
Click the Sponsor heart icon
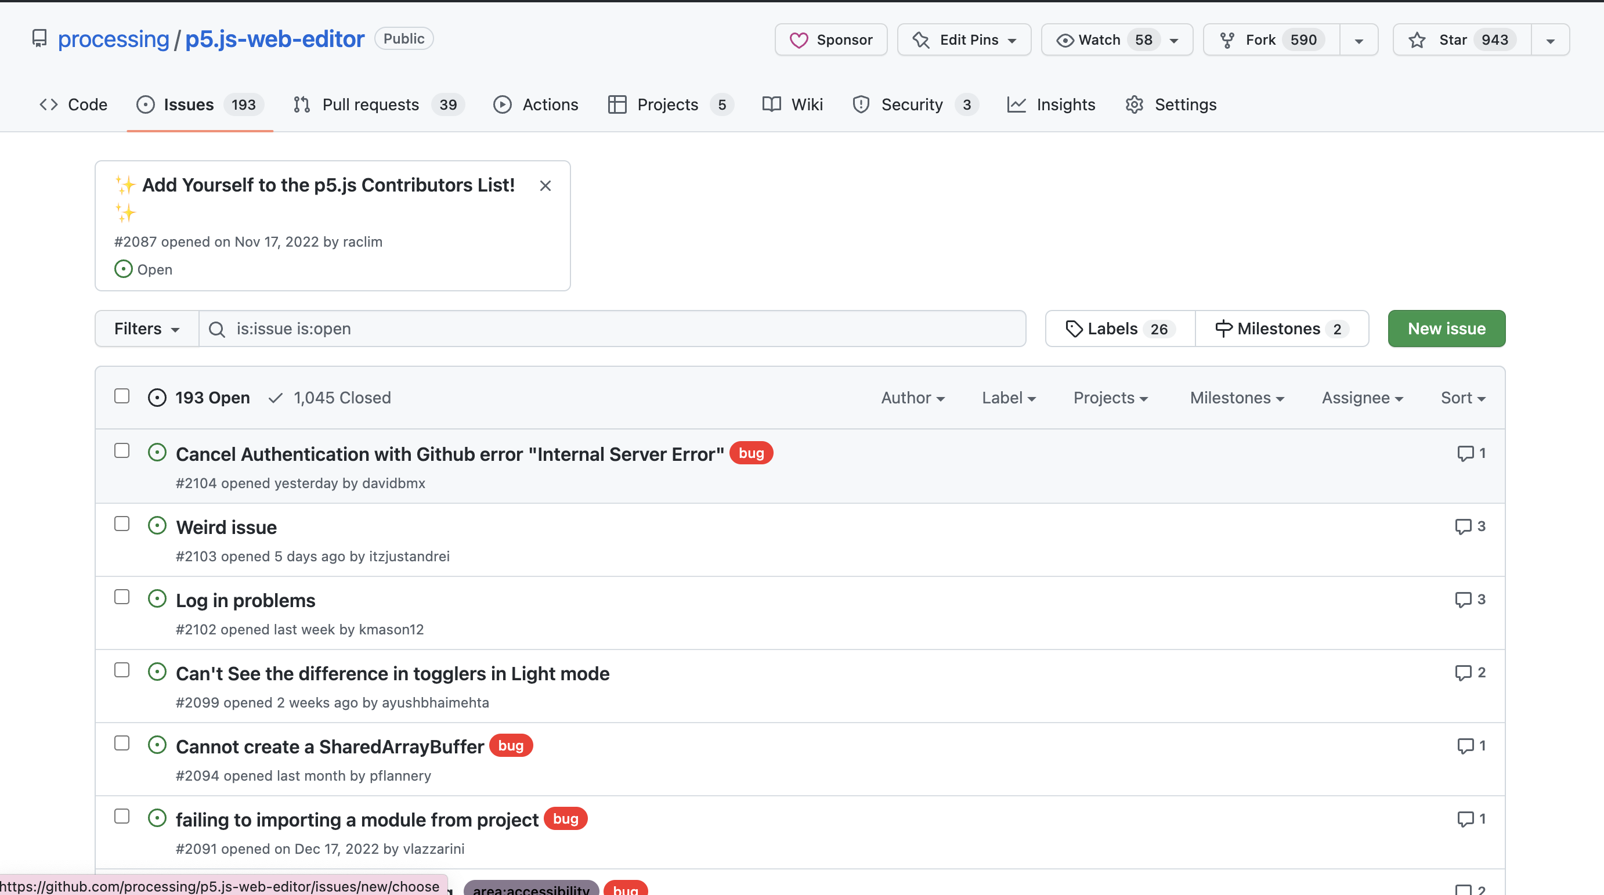point(799,40)
